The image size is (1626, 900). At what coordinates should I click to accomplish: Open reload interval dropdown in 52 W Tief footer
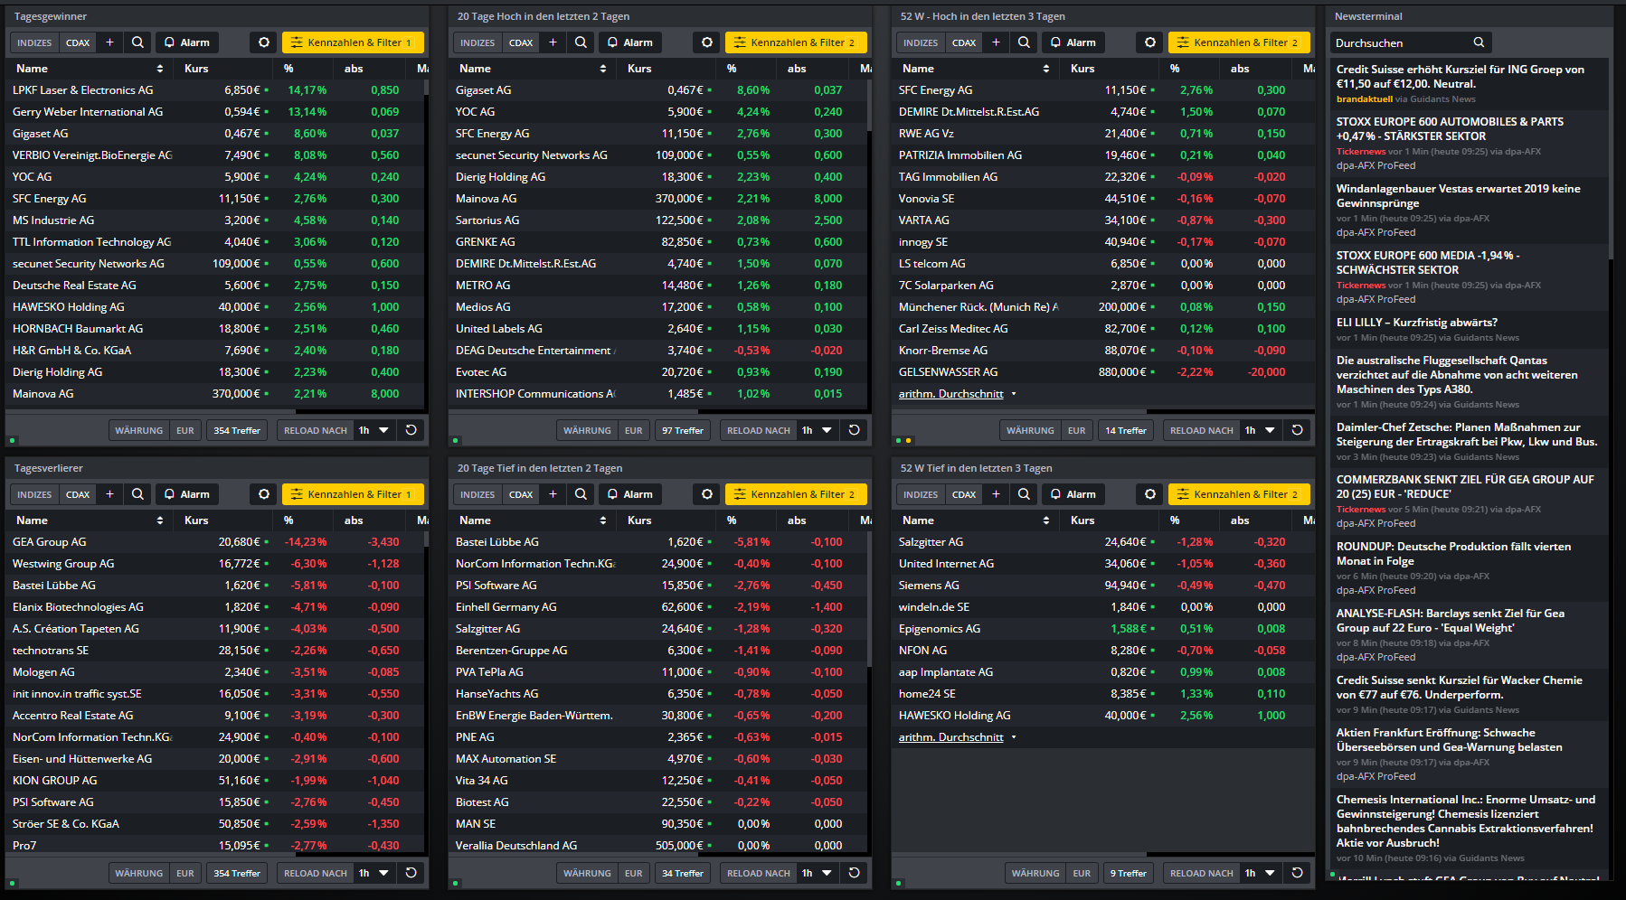[1260, 873]
